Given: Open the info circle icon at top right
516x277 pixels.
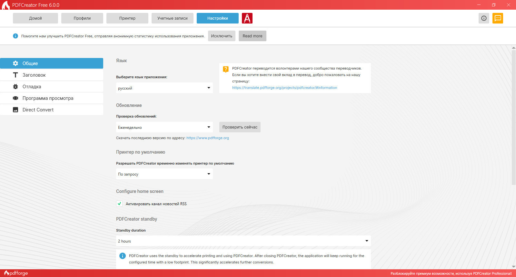Looking at the screenshot, I should pos(484,18).
